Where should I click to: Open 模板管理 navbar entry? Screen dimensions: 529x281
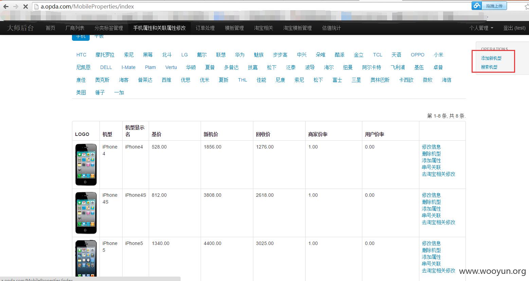tap(234, 28)
